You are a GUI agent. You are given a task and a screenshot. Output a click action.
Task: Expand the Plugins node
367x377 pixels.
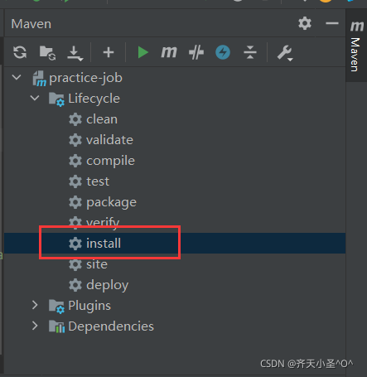35,305
